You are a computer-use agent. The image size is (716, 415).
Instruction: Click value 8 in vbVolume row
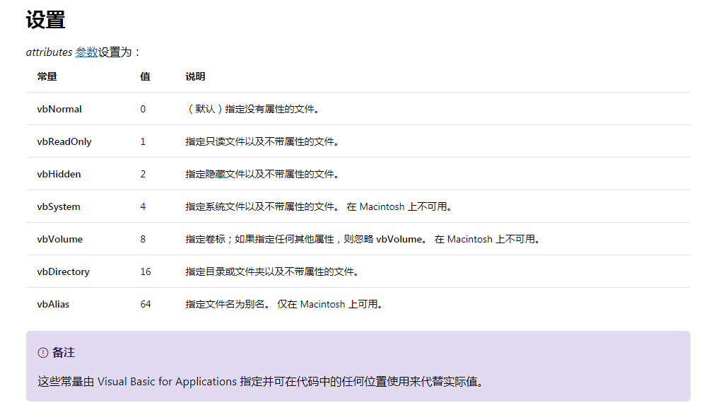(143, 239)
